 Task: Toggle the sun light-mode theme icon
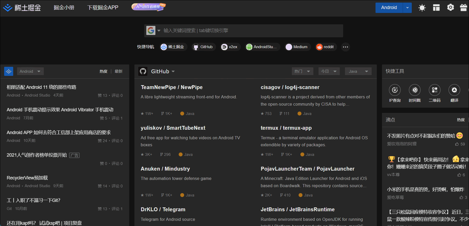pos(422,8)
